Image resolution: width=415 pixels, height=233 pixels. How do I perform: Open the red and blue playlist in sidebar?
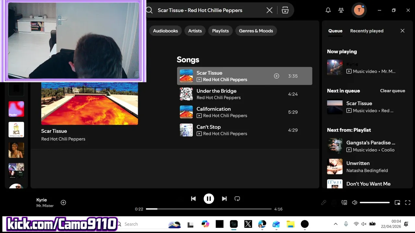pos(16,109)
